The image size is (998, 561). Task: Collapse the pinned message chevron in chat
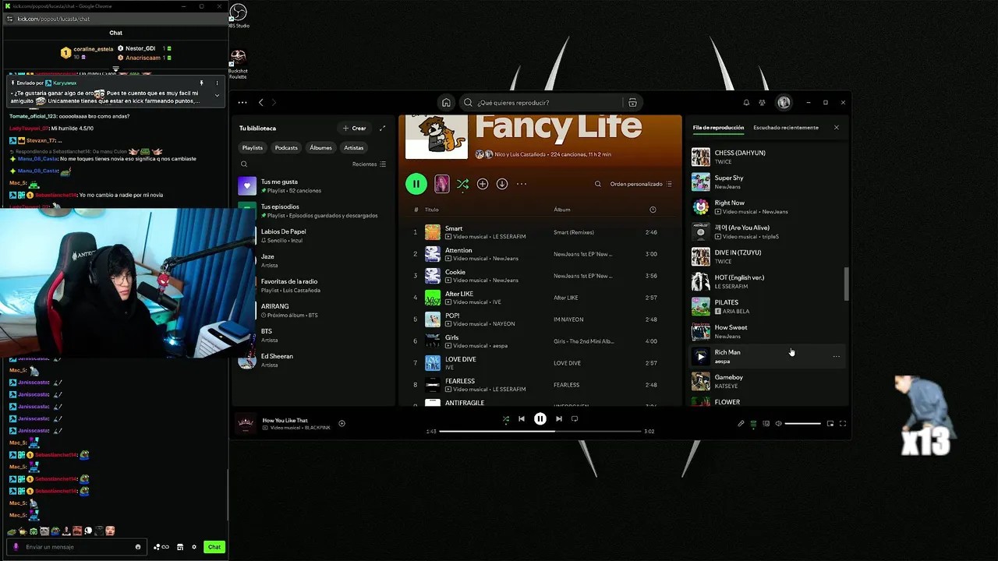click(217, 95)
